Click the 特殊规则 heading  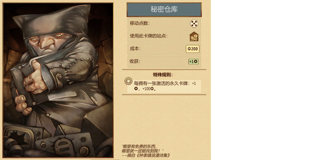(163, 75)
